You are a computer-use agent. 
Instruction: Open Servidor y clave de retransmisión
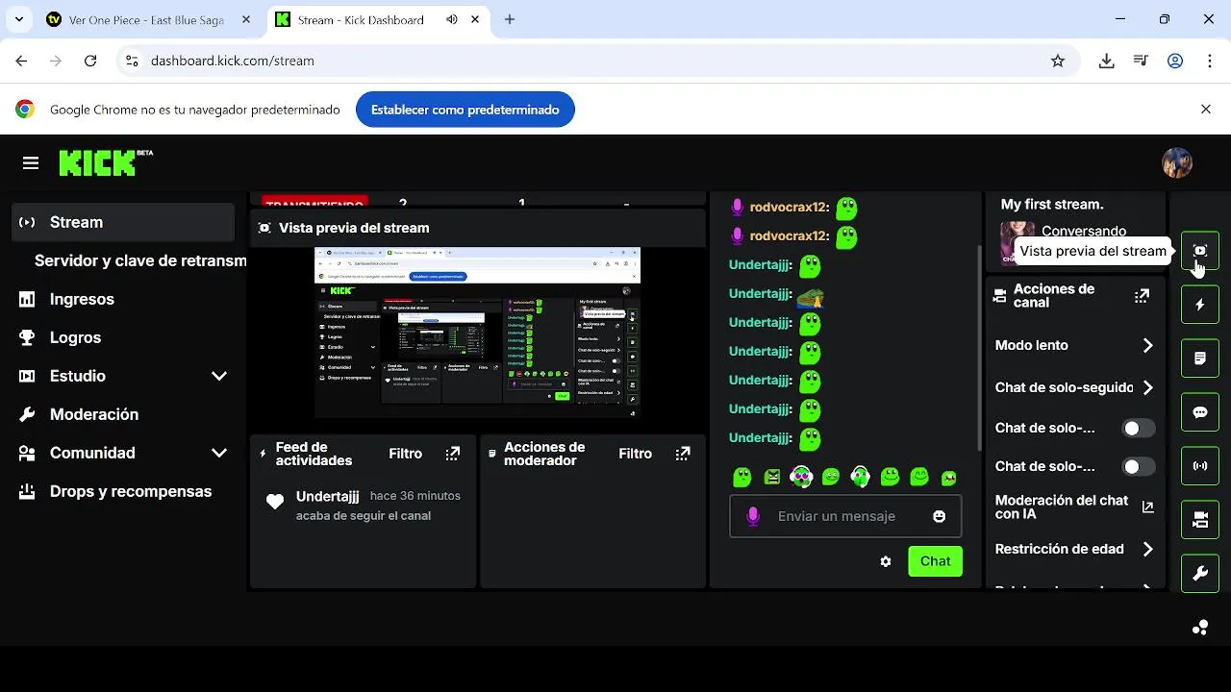(140, 260)
